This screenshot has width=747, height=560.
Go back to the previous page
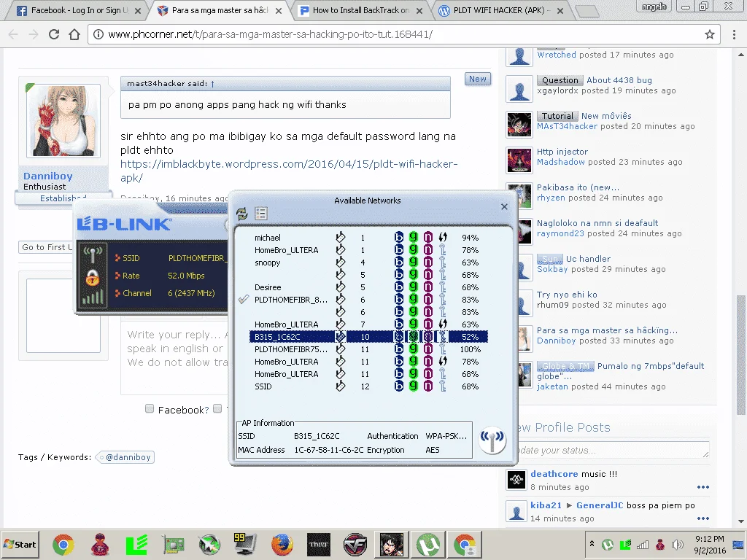coord(13,34)
